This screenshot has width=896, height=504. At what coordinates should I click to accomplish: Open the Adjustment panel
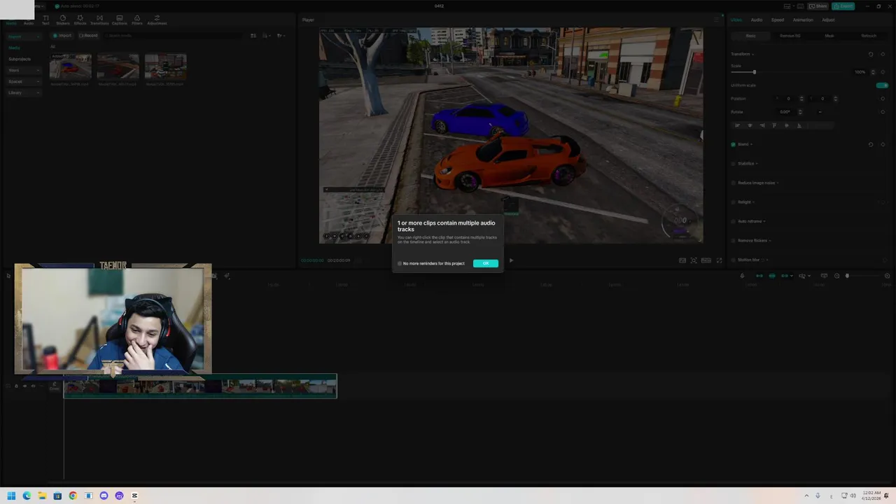pos(157,20)
